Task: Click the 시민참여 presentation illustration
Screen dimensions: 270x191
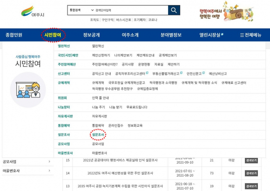Action: [x=28, y=90]
